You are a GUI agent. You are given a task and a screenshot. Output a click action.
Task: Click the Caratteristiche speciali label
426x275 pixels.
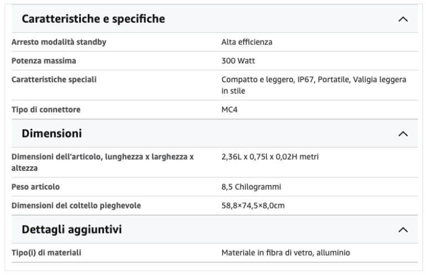[x=54, y=79]
